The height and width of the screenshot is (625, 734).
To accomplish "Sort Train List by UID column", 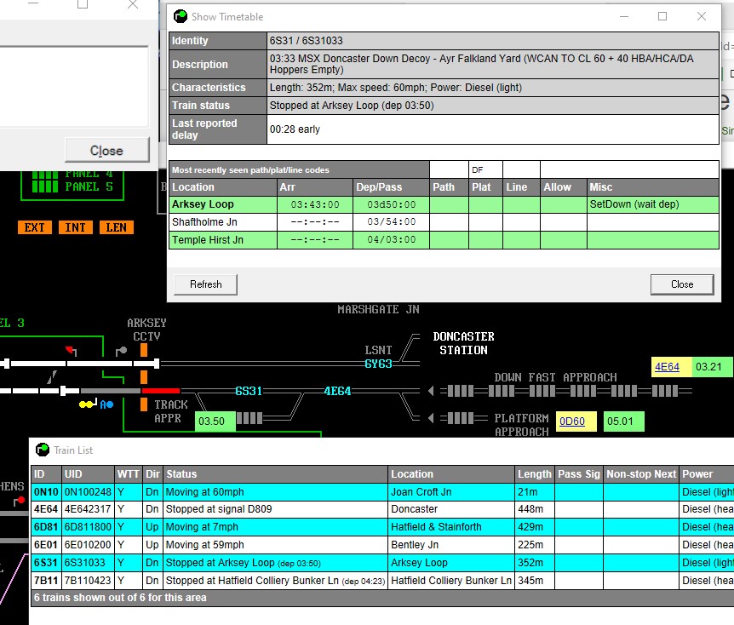I will point(88,473).
